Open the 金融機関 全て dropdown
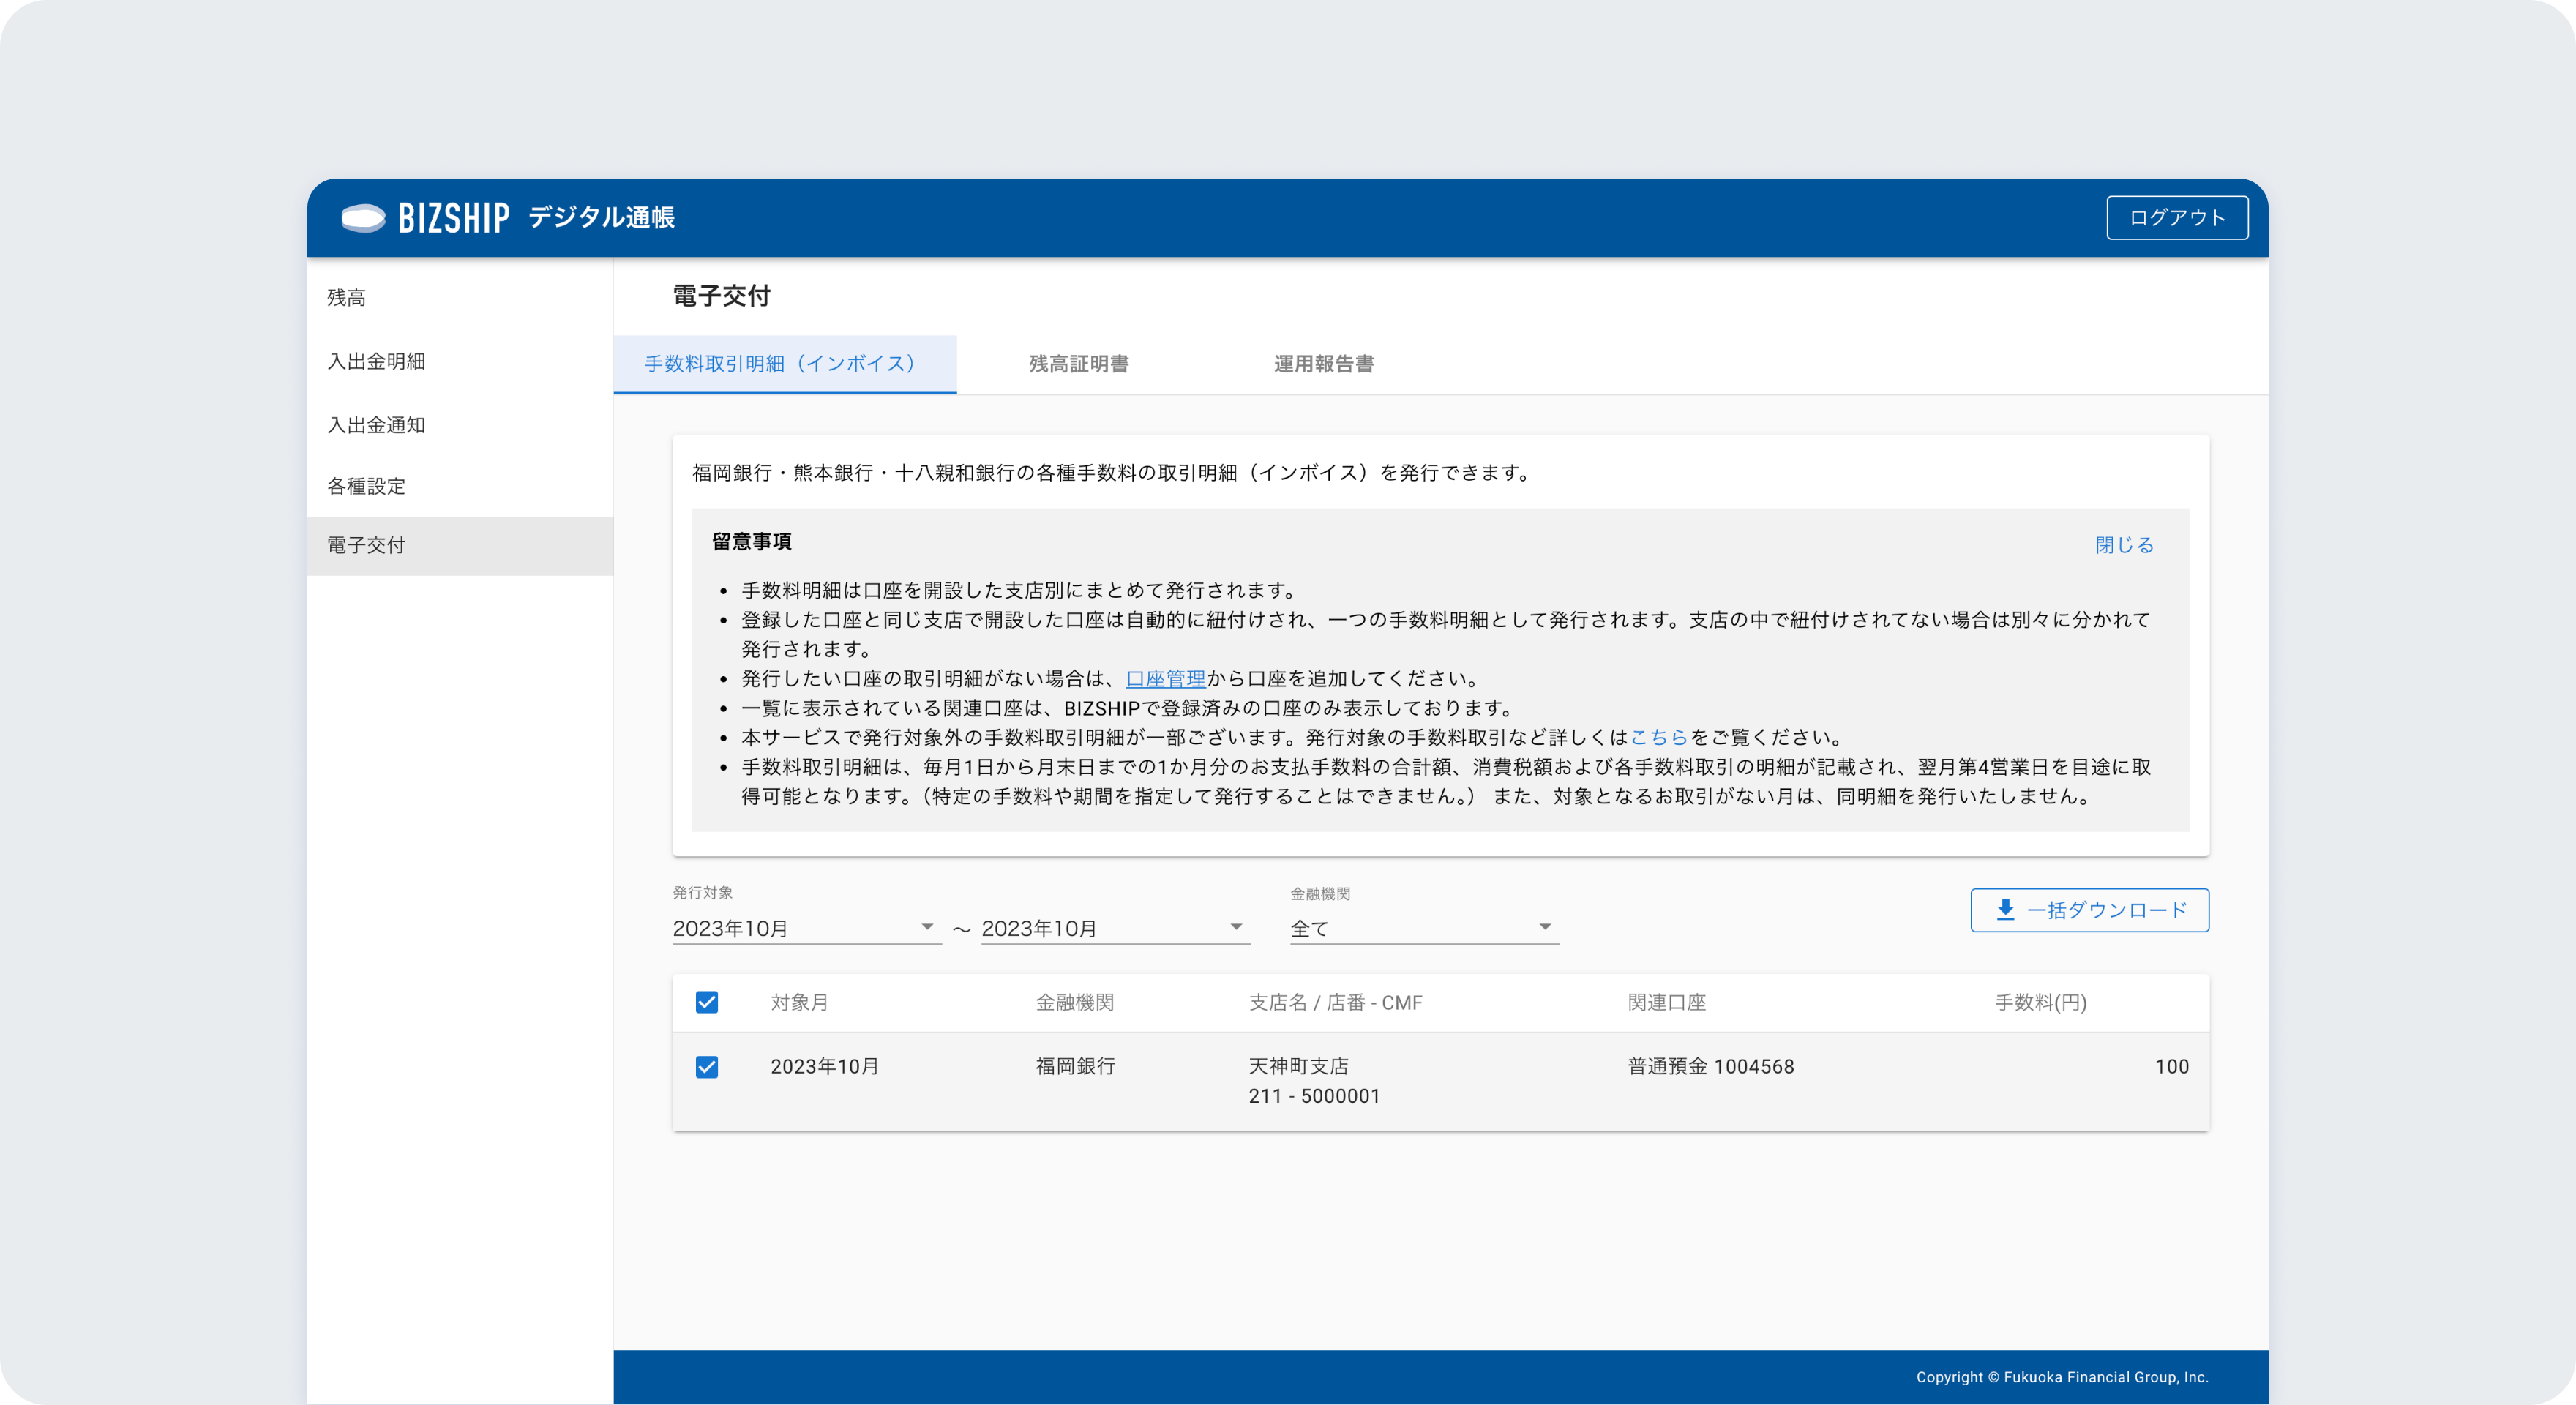This screenshot has height=1405, width=2576. (x=1424, y=928)
